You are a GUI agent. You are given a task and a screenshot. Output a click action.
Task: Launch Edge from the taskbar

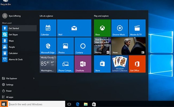point(77,104)
